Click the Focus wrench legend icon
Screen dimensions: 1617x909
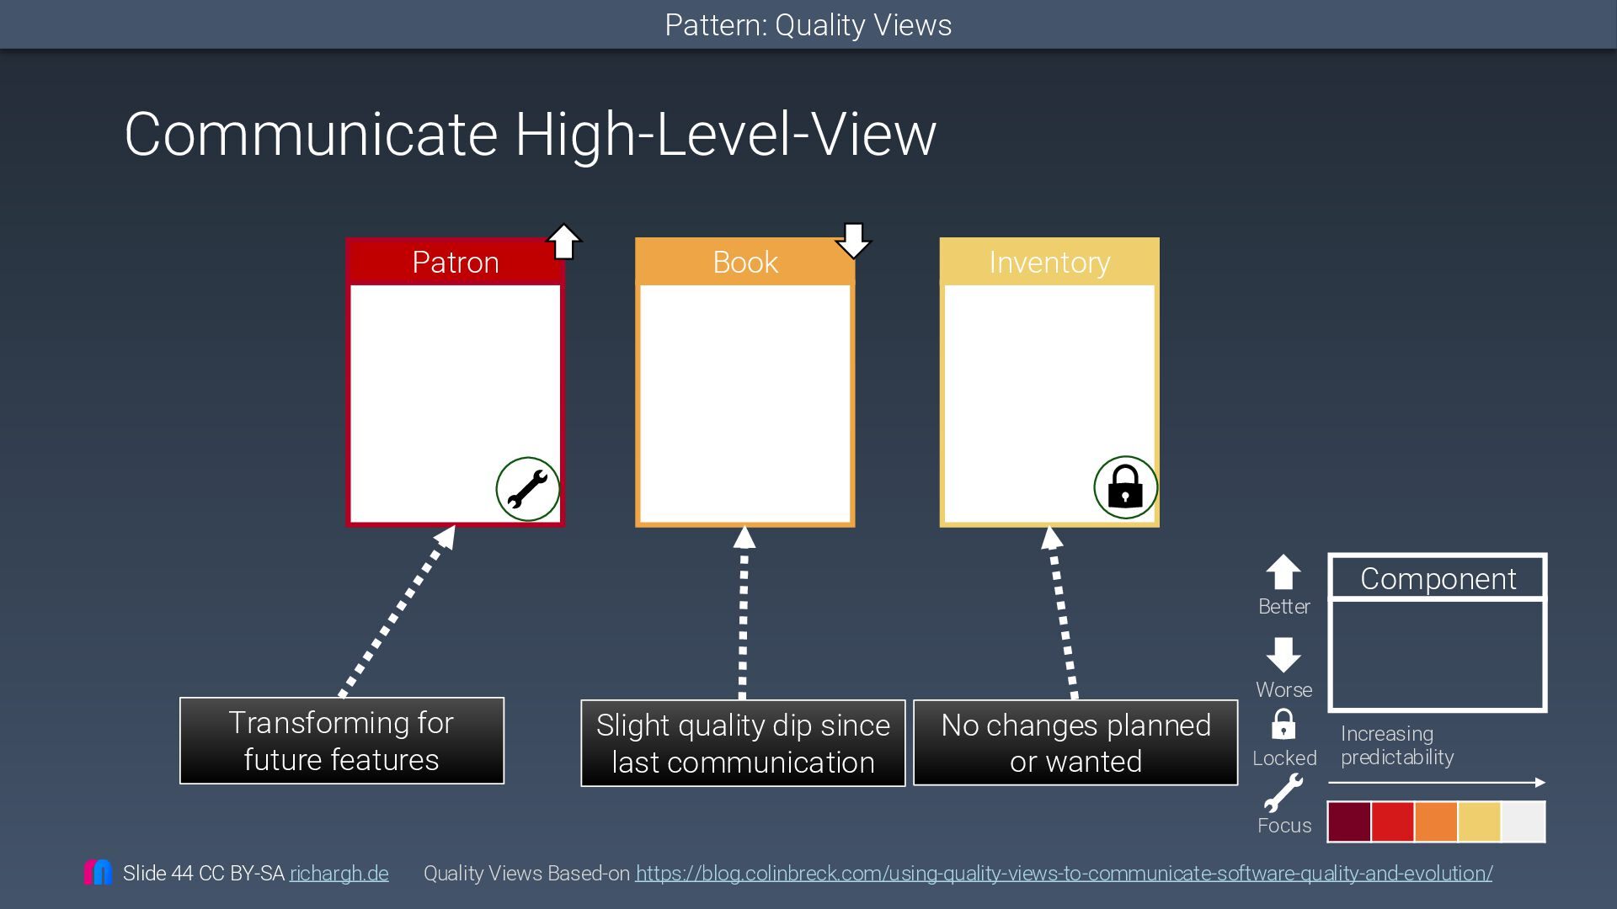click(x=1283, y=794)
